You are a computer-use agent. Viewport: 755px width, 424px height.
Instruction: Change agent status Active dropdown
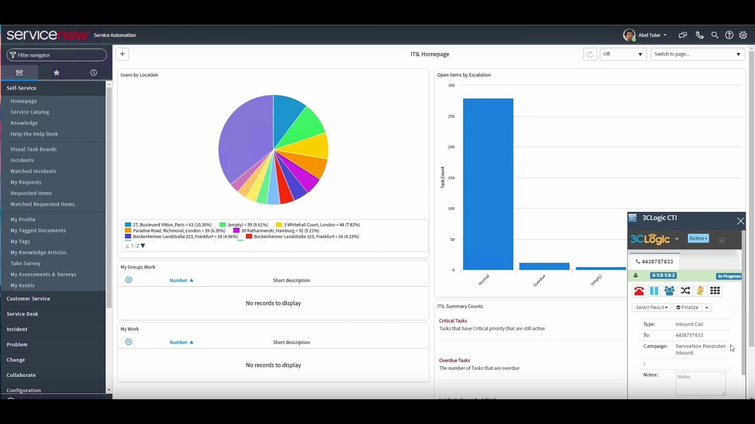(x=698, y=238)
